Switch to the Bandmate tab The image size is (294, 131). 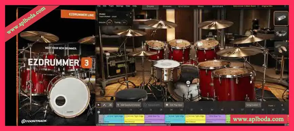pos(217,6)
